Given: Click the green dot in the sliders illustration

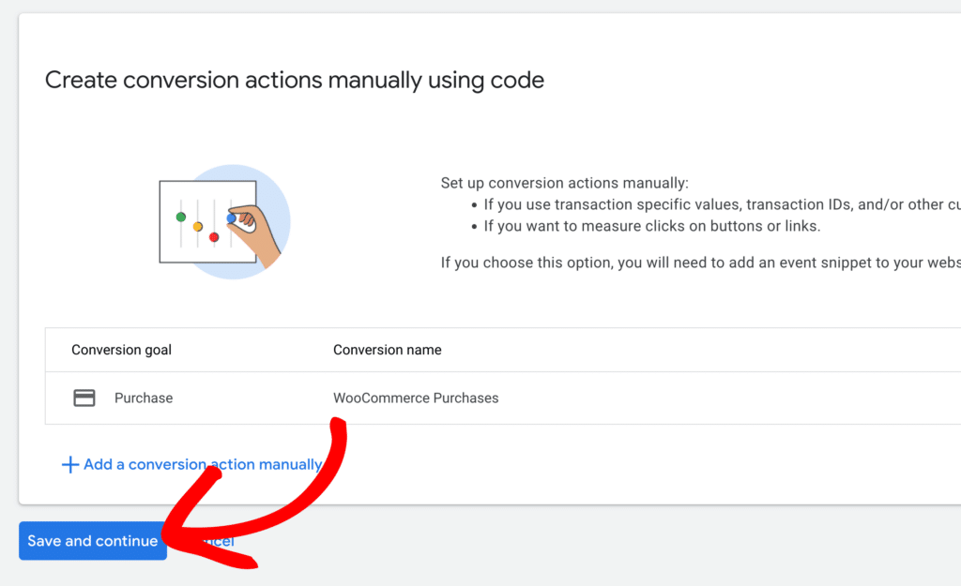Looking at the screenshot, I should 181,217.
